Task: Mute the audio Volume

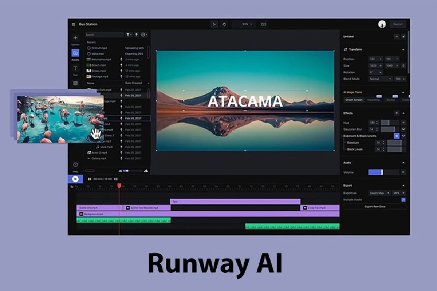Action: click(403, 172)
